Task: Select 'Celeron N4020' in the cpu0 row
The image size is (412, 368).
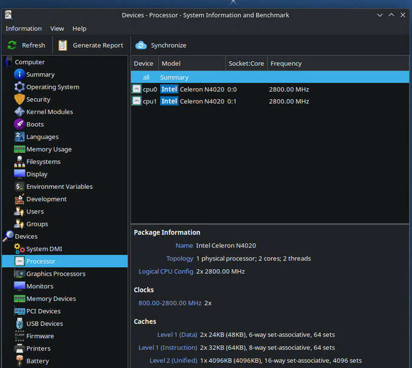Action: point(202,89)
